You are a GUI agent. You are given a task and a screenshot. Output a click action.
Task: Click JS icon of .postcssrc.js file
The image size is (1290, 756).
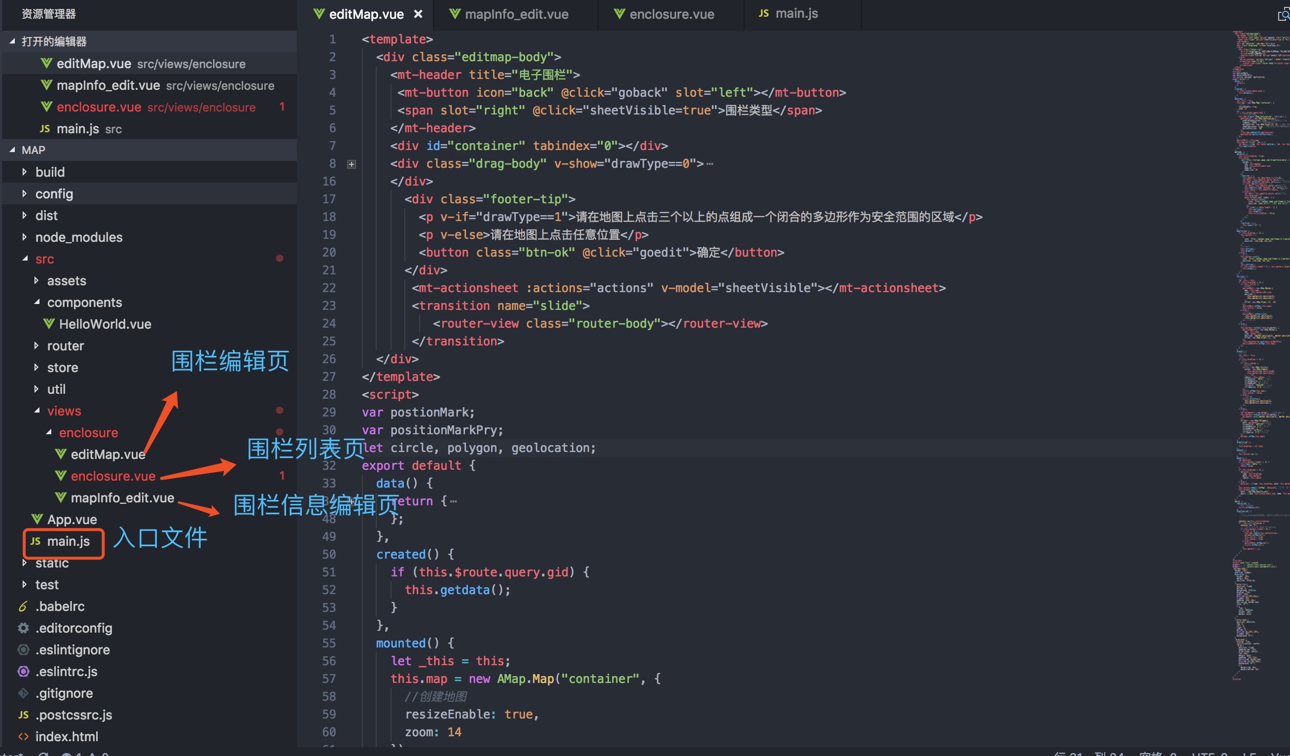(24, 715)
